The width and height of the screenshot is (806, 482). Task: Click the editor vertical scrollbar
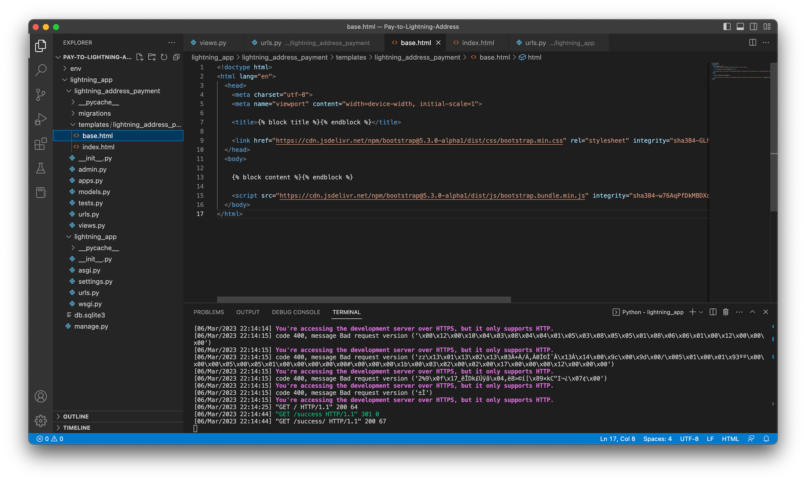[774, 137]
